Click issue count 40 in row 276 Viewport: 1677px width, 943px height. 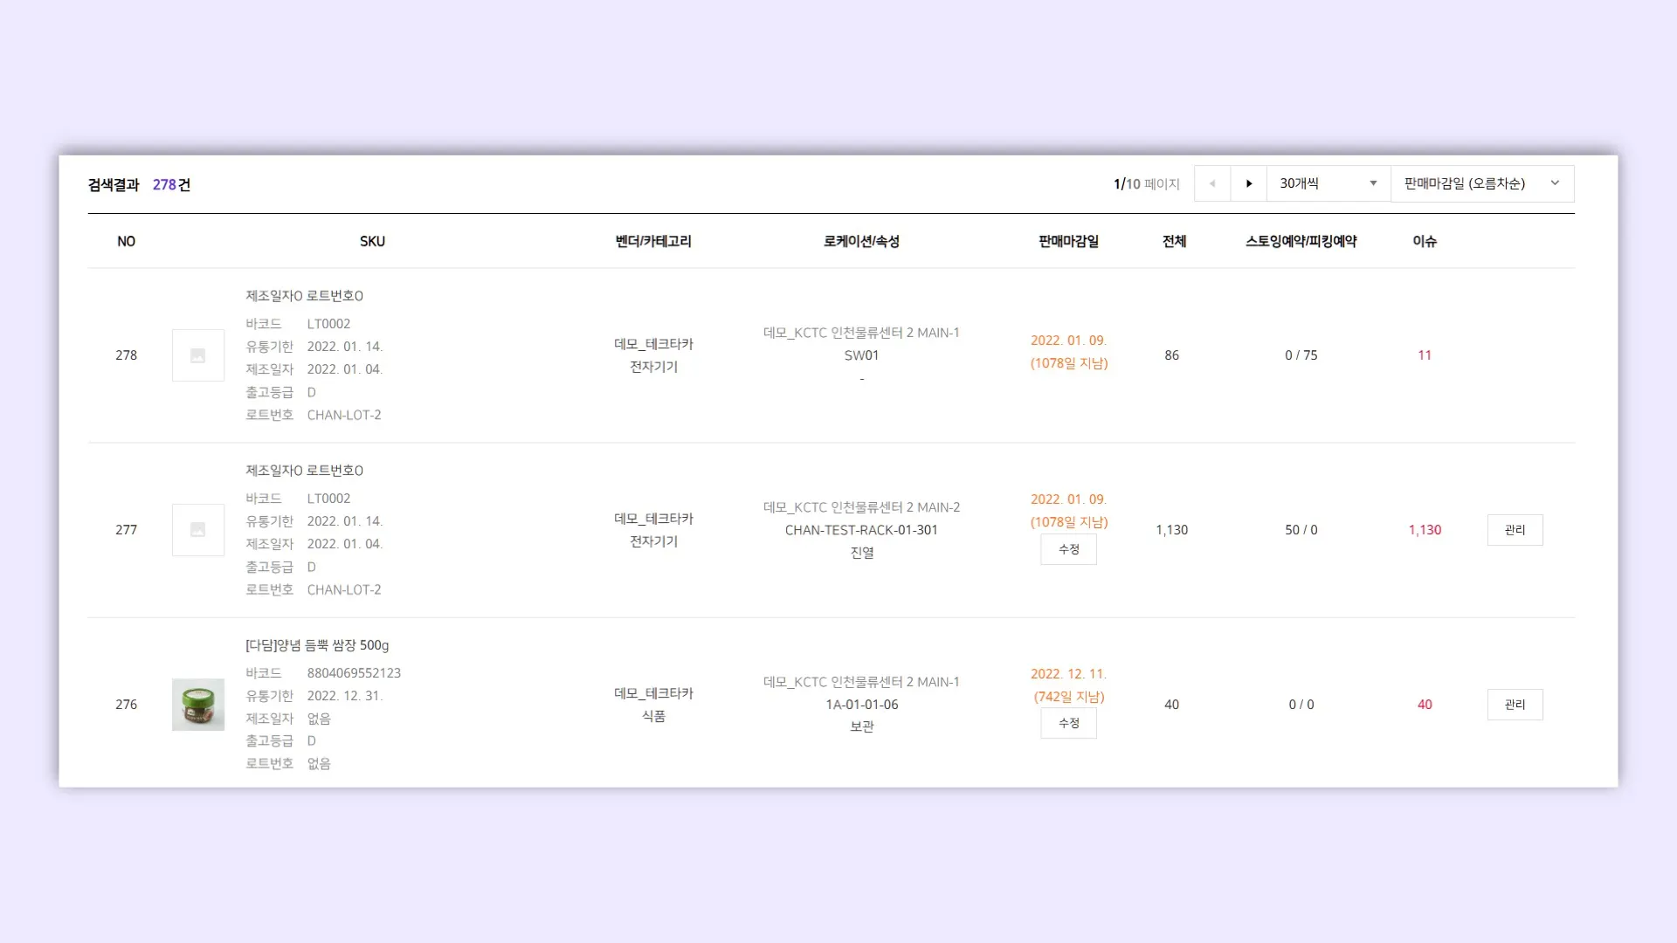click(x=1425, y=705)
